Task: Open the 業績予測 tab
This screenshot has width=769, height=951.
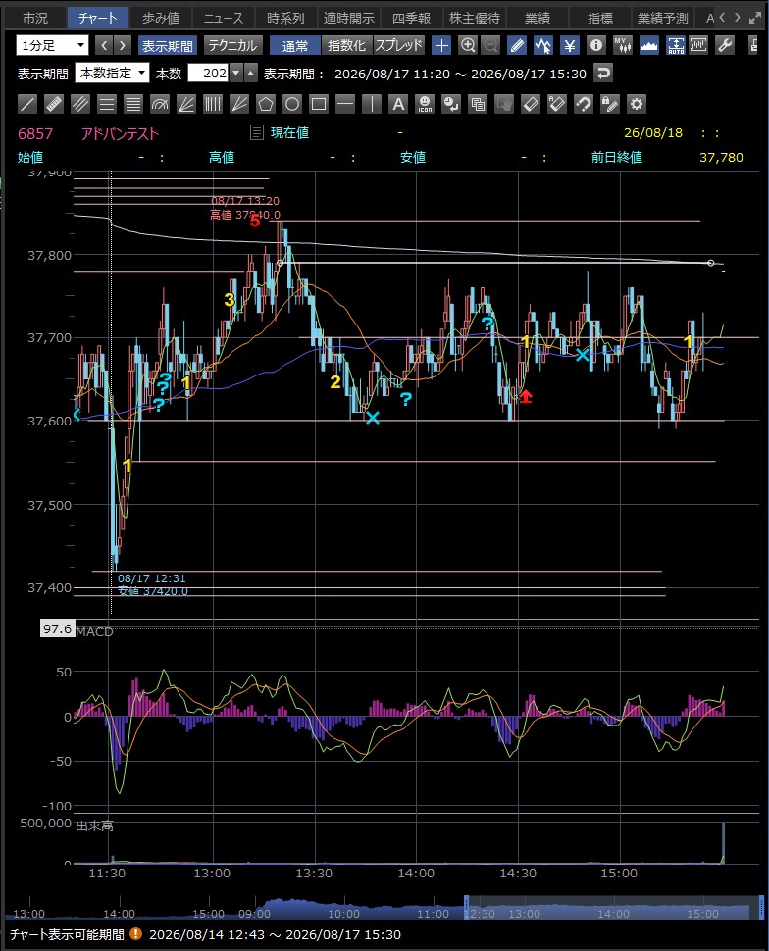Action: click(x=663, y=19)
